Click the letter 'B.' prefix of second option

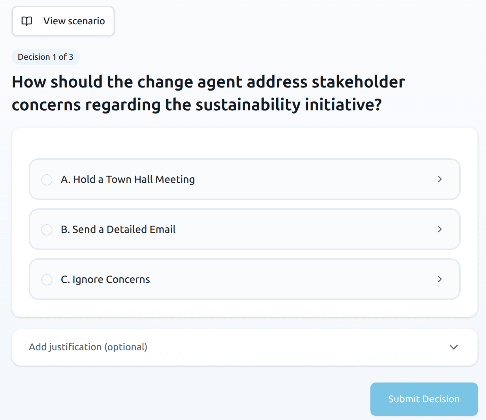tap(66, 229)
